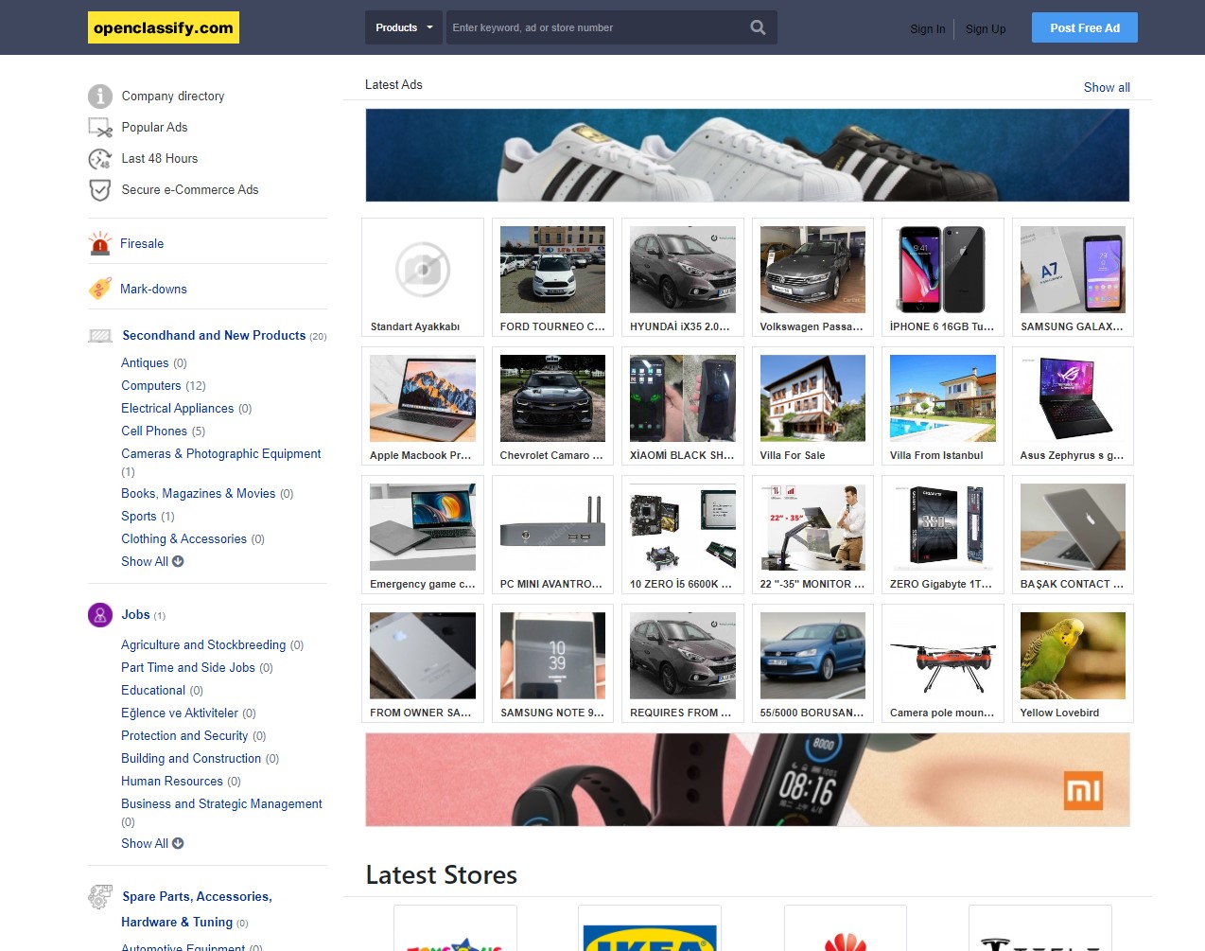
Task: Open the Products dropdown in search bar
Action: 404,27
